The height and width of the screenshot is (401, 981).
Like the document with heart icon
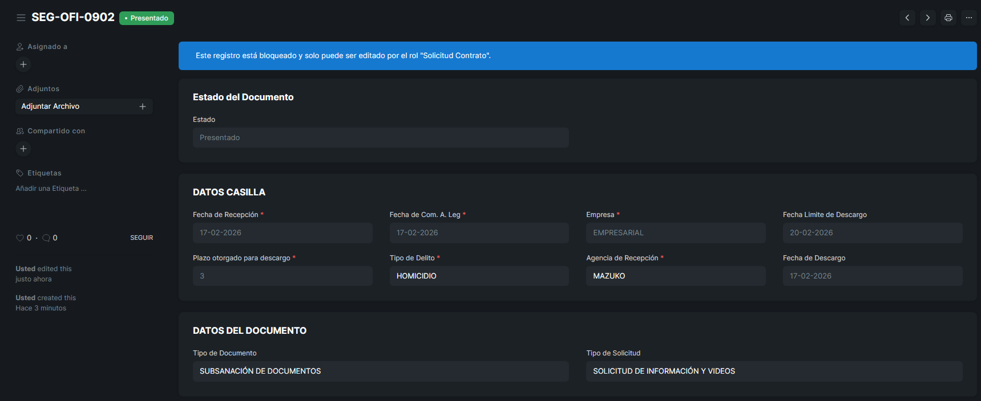(20, 238)
